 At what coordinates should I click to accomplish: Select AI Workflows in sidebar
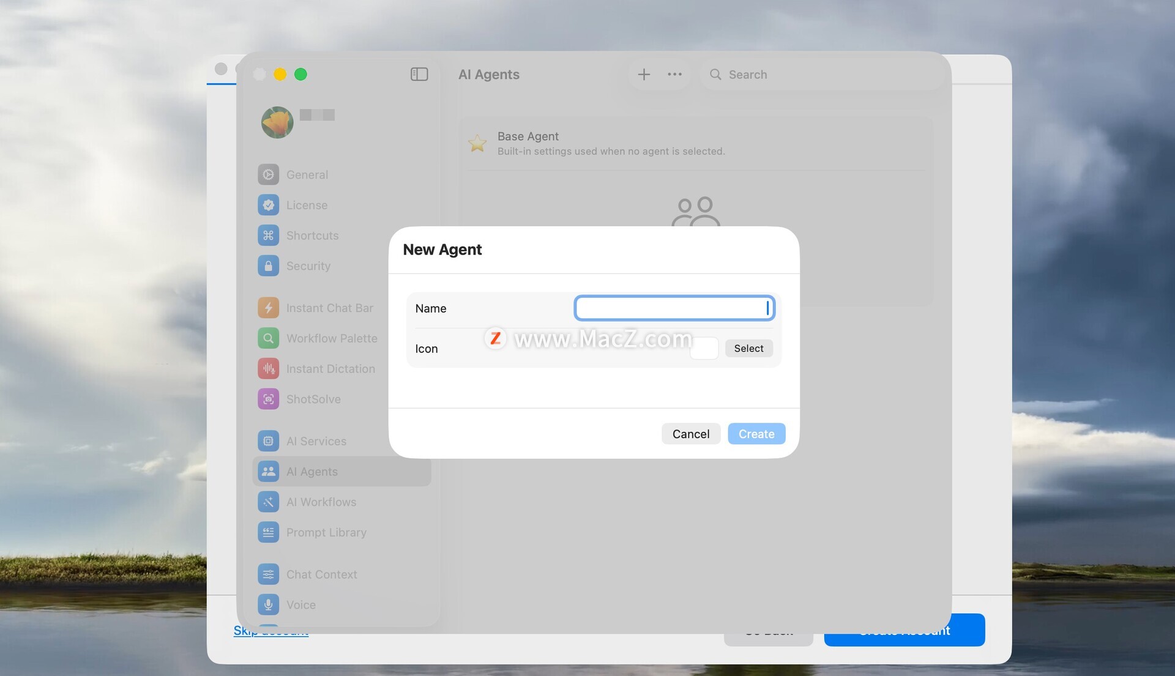point(321,502)
